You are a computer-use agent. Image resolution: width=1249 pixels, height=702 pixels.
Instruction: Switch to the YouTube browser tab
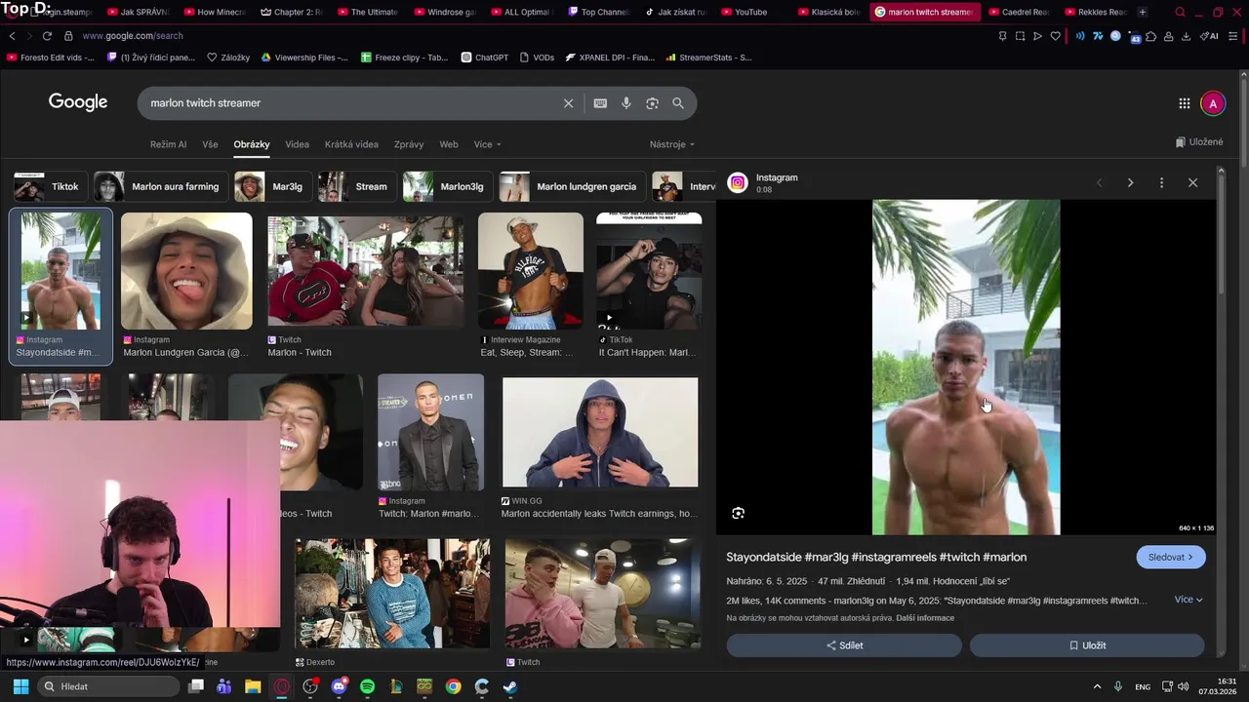[749, 12]
